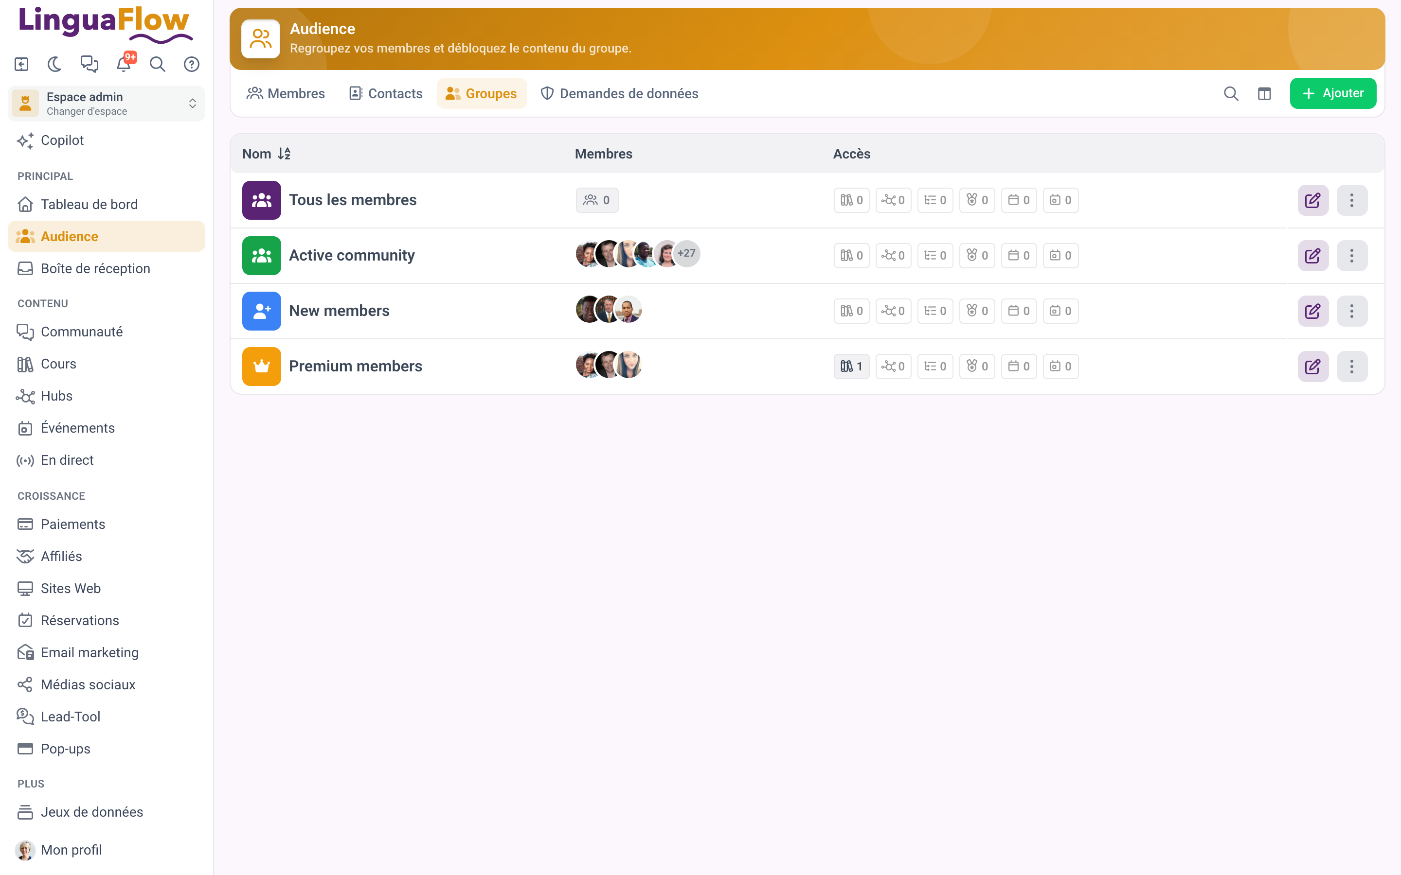Image resolution: width=1401 pixels, height=875 pixels.
Task: Open the help question mark icon
Action: click(192, 64)
